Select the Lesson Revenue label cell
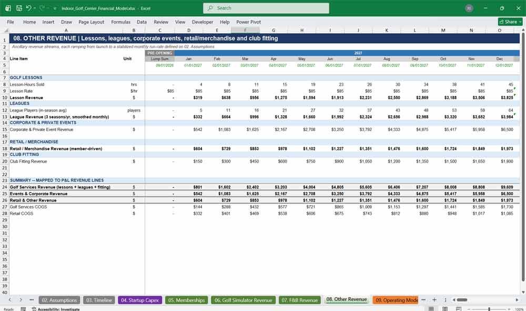The width and height of the screenshot is (526, 311). [66, 98]
